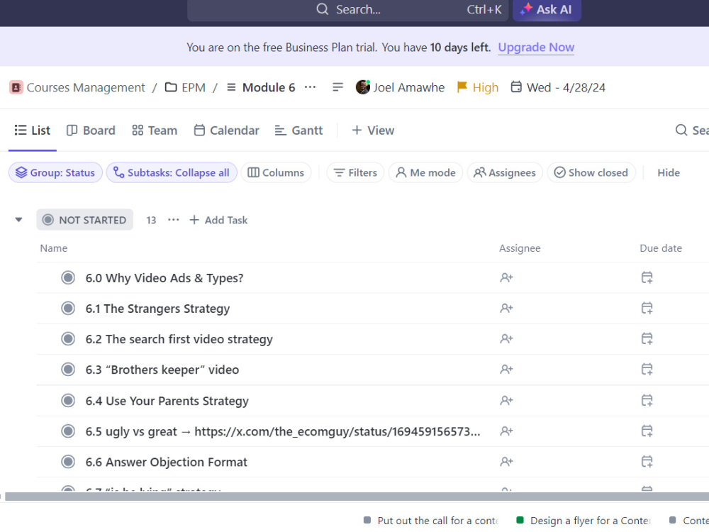The width and height of the screenshot is (709, 532).
Task: Click the horizontal scrollbar
Action: click(x=357, y=497)
